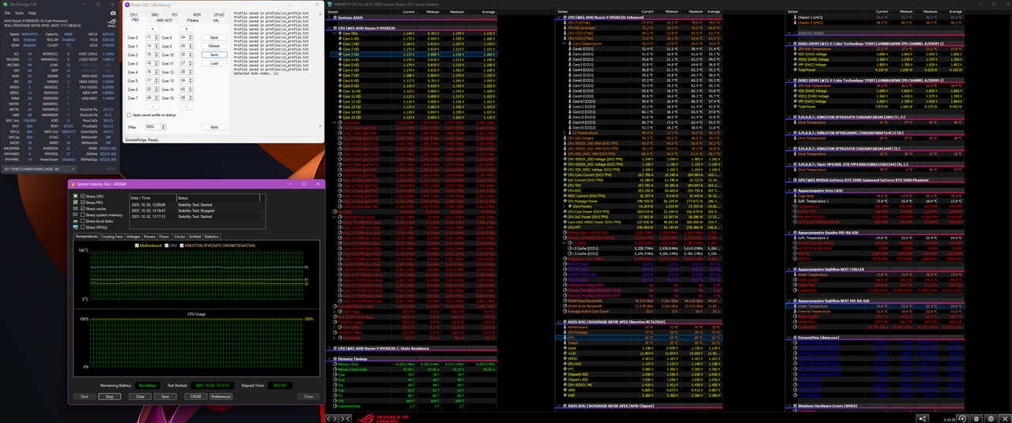
Task: Open Clocks tab in AIDA64
Action: click(179, 237)
